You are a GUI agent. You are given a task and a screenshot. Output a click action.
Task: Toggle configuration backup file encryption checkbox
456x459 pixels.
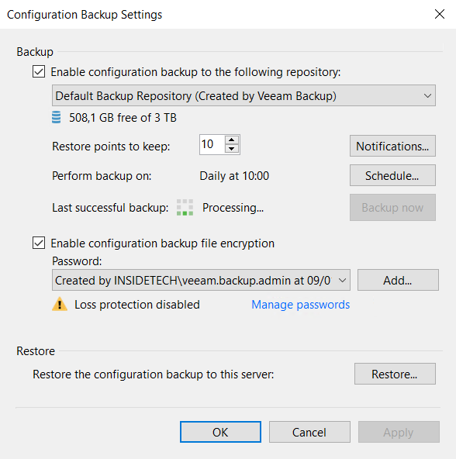coord(39,243)
